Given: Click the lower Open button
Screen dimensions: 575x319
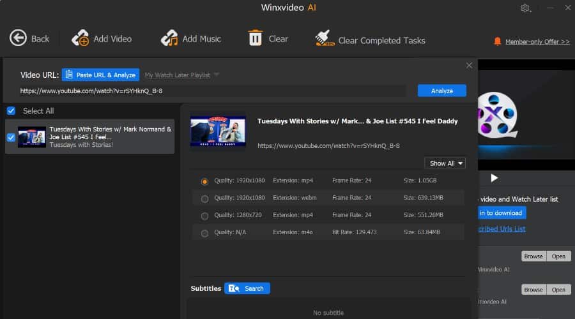Looking at the screenshot, I should (x=558, y=290).
